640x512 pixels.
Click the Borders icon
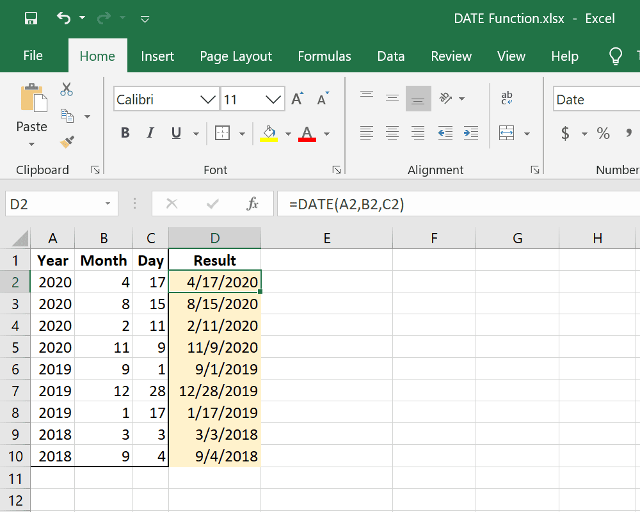[x=223, y=133]
